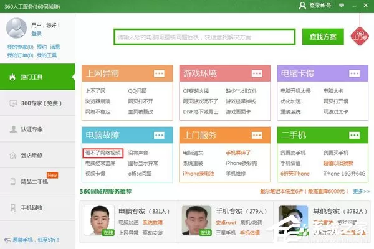The height and width of the screenshot is (249, 374).
Task: Open the flame icon beside 热门工具
Action: [12, 77]
